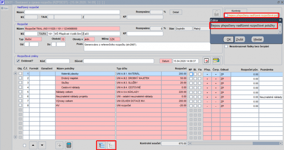Viewport: 284px width, 150px height.
Task: Click UNI CELKEM DOTACE INV. cell
Action: [138, 101]
